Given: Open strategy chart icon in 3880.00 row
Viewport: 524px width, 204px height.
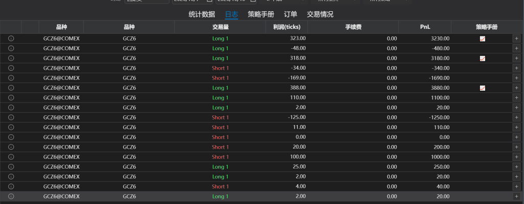Looking at the screenshot, I should coord(482,88).
